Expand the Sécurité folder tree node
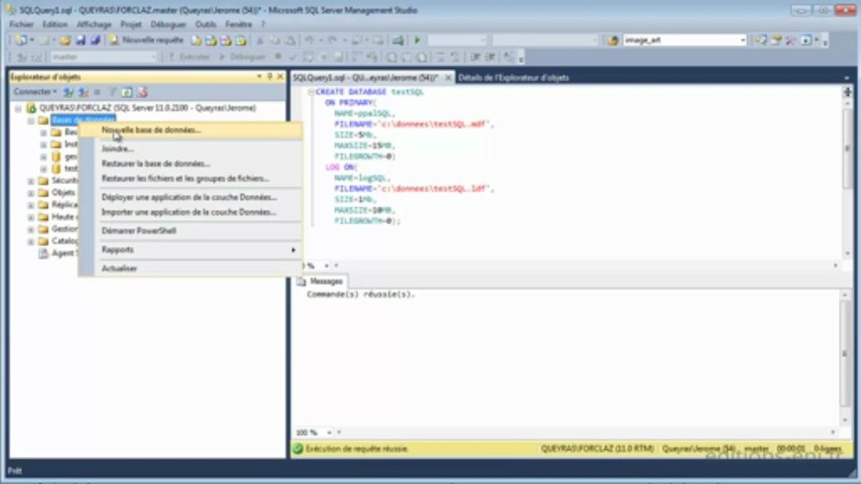The width and height of the screenshot is (861, 484). (30, 181)
